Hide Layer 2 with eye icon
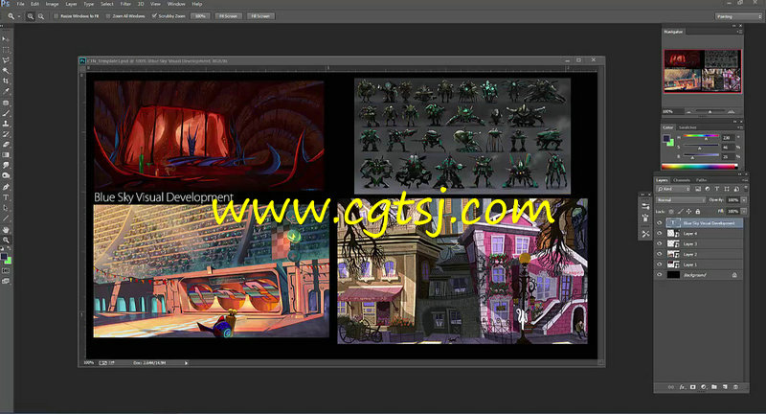 pyautogui.click(x=660, y=254)
